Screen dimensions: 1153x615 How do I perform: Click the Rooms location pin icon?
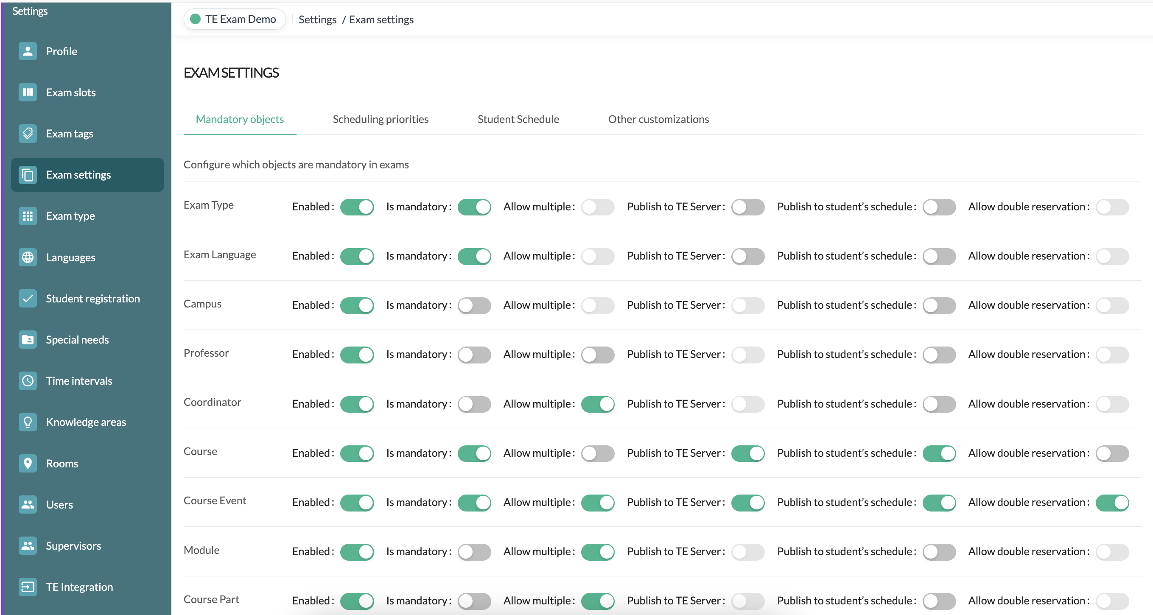(28, 463)
